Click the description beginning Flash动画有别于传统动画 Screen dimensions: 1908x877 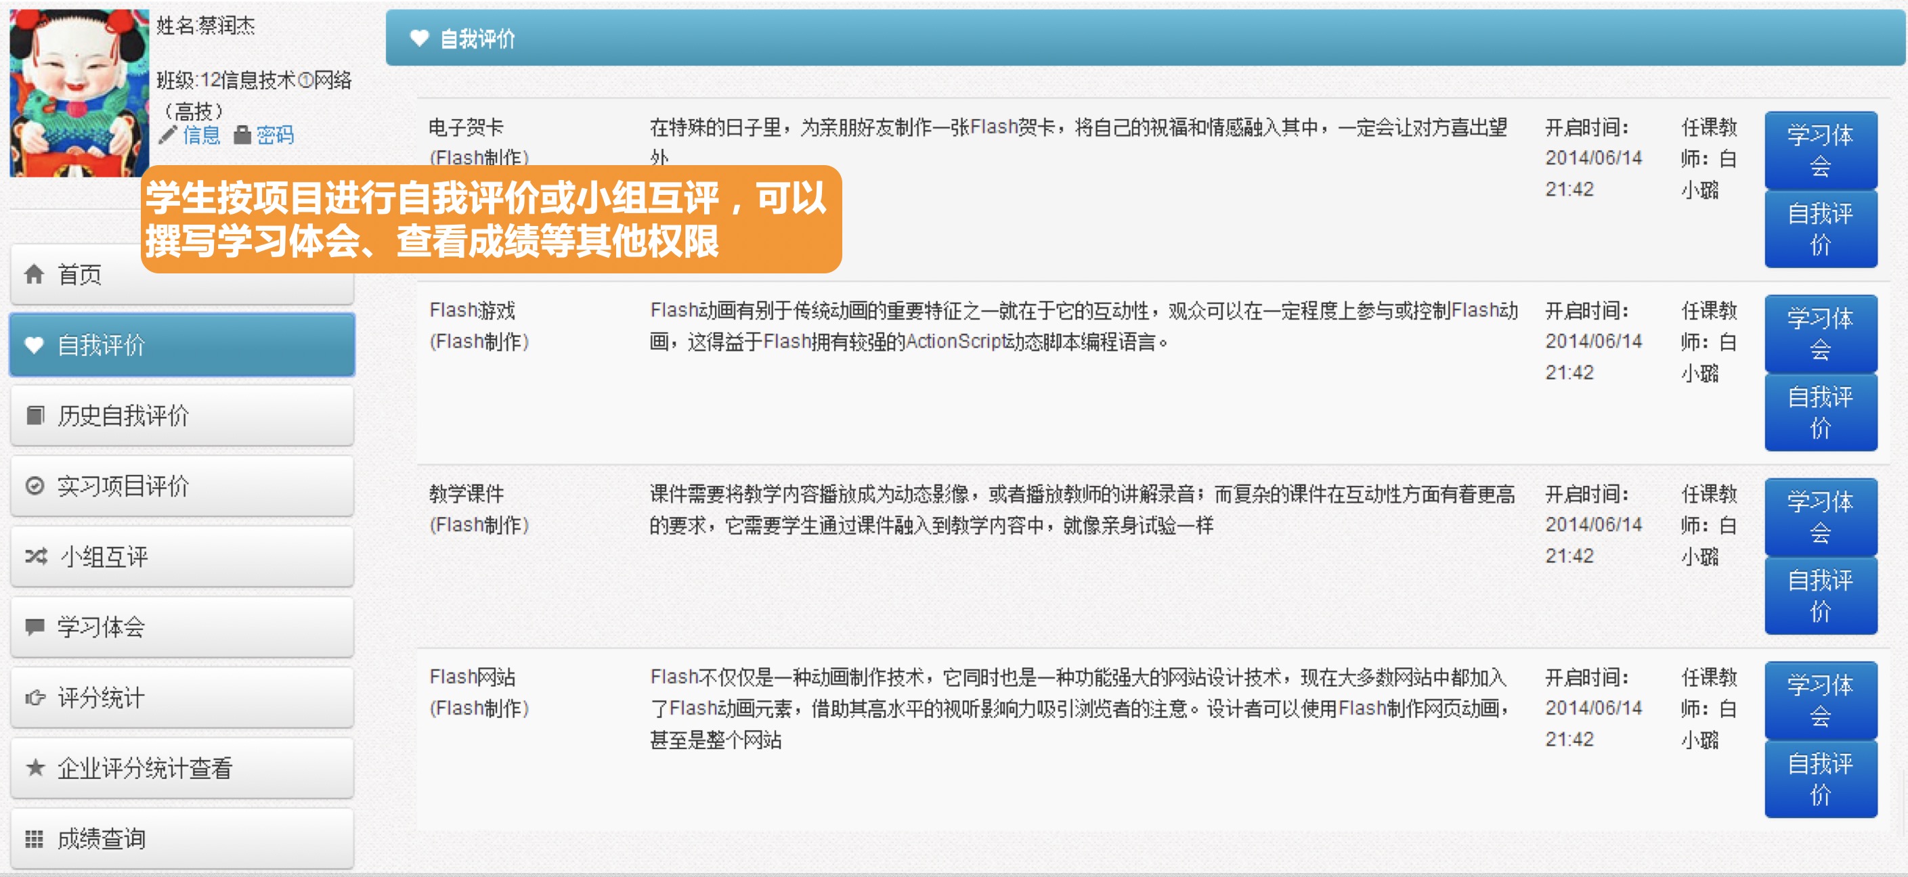(x=1083, y=326)
